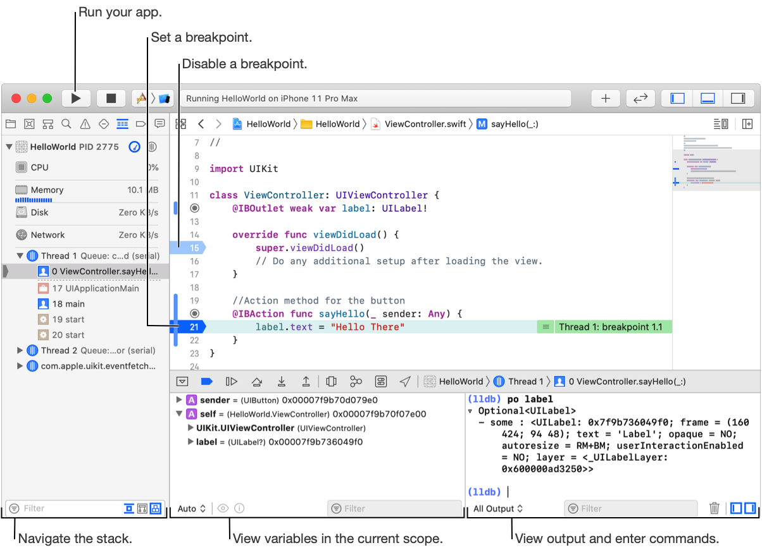Click the Run app play button
762x550 pixels.
[76, 98]
